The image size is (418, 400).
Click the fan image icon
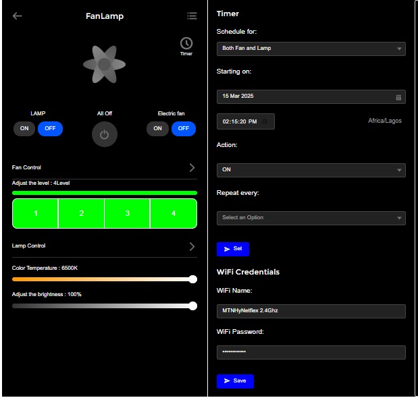click(x=104, y=64)
